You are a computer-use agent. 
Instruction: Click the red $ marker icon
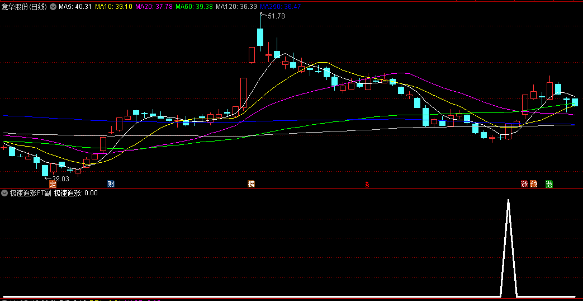coord(367,185)
